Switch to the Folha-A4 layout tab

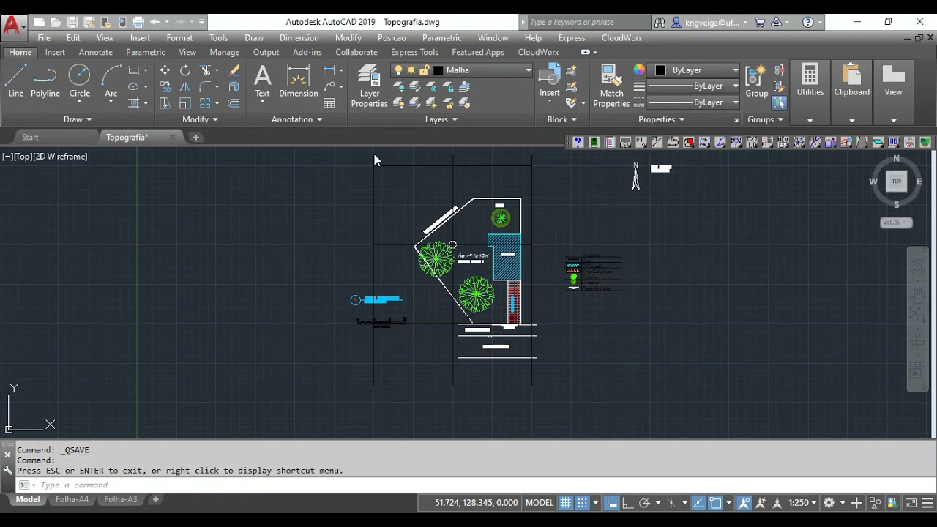[72, 499]
